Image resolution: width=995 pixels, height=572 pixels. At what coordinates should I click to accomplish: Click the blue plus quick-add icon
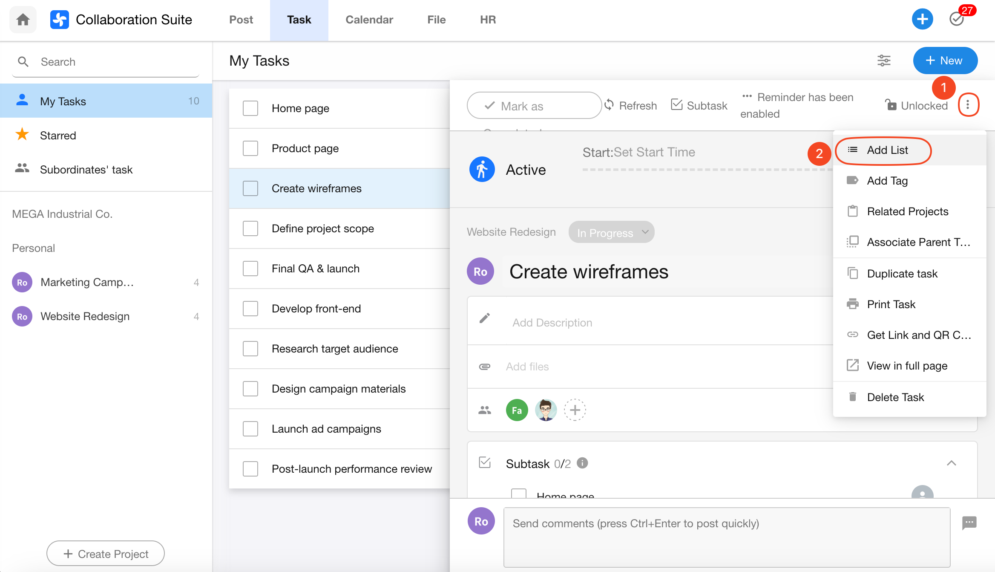pyautogui.click(x=922, y=19)
